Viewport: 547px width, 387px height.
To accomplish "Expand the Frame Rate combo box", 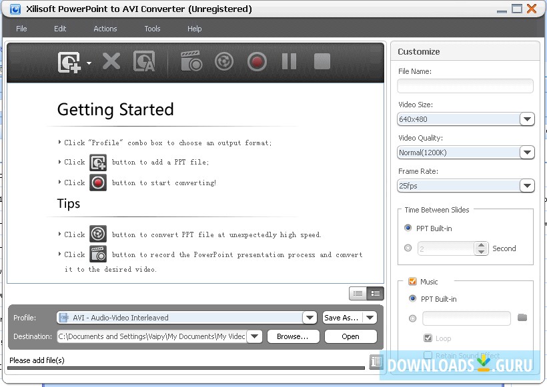I will pos(526,186).
